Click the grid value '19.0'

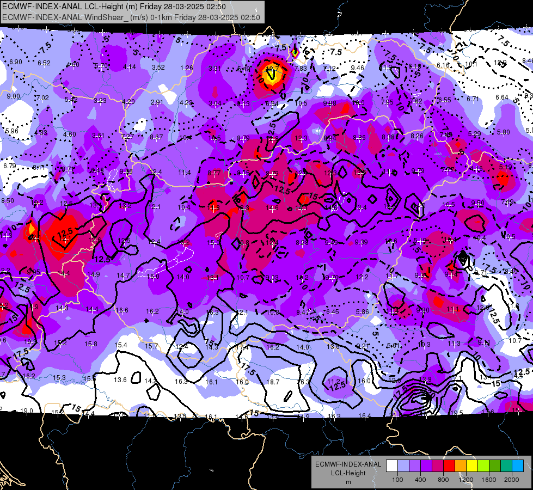27,411
